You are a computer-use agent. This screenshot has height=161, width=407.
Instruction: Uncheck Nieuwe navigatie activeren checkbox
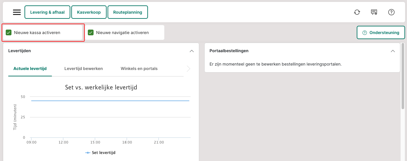[x=91, y=32]
